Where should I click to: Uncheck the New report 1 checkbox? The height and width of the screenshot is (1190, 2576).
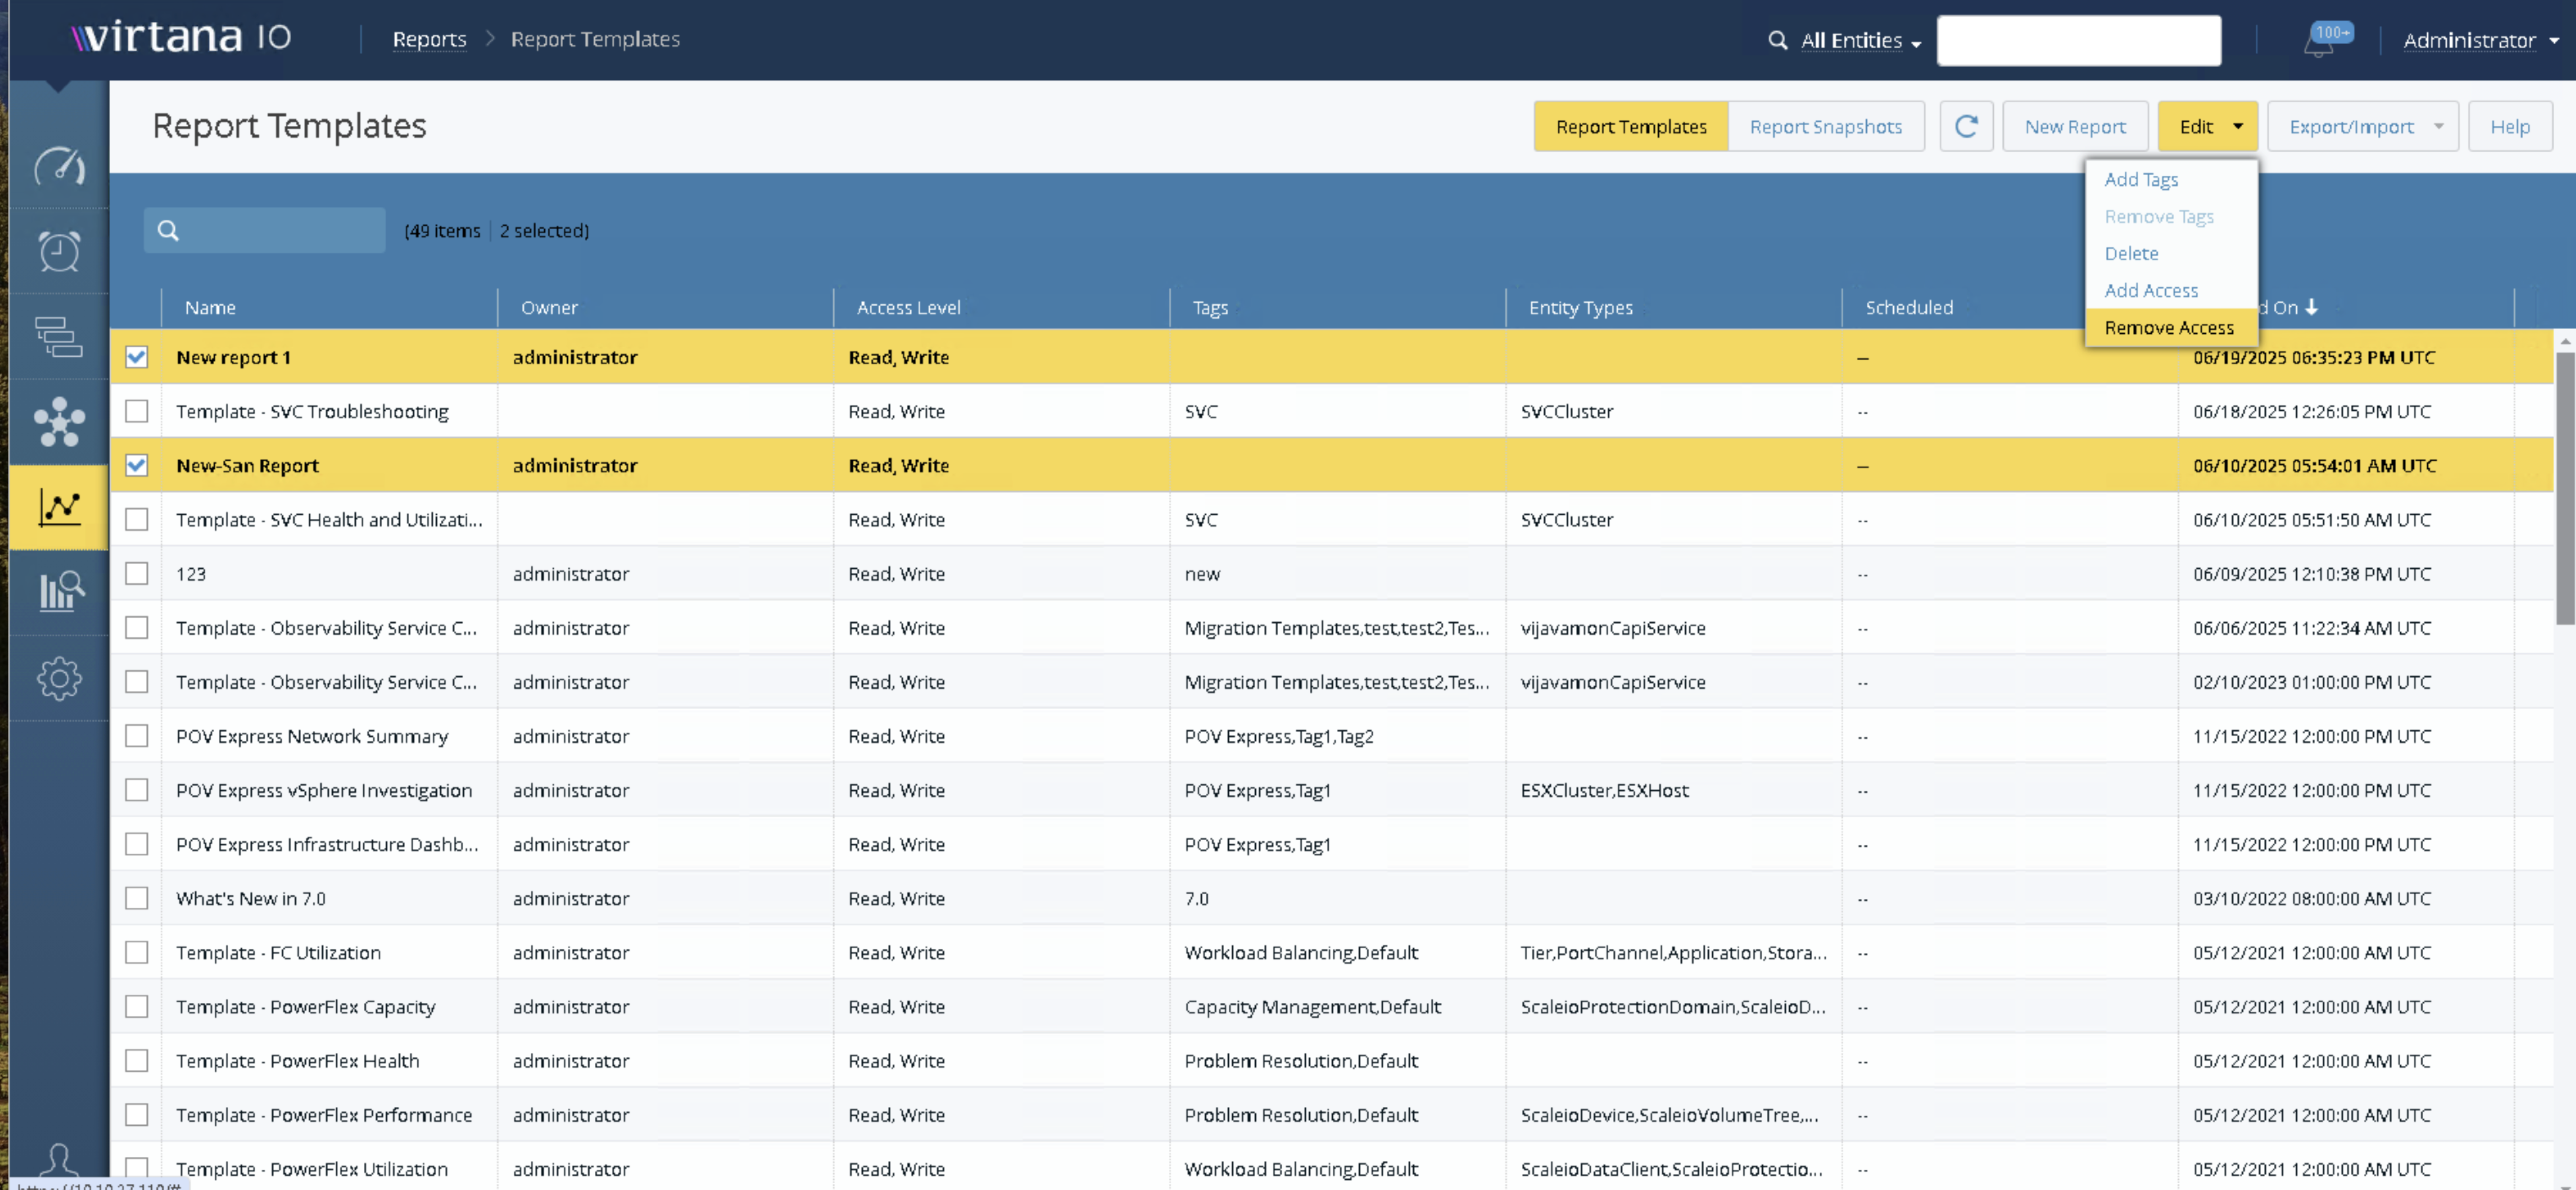pos(137,357)
